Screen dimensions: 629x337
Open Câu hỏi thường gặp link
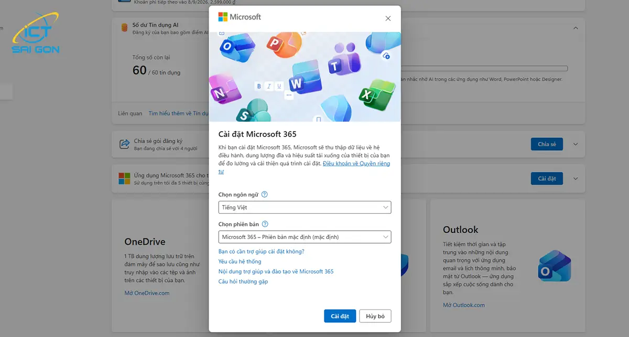(x=243, y=281)
